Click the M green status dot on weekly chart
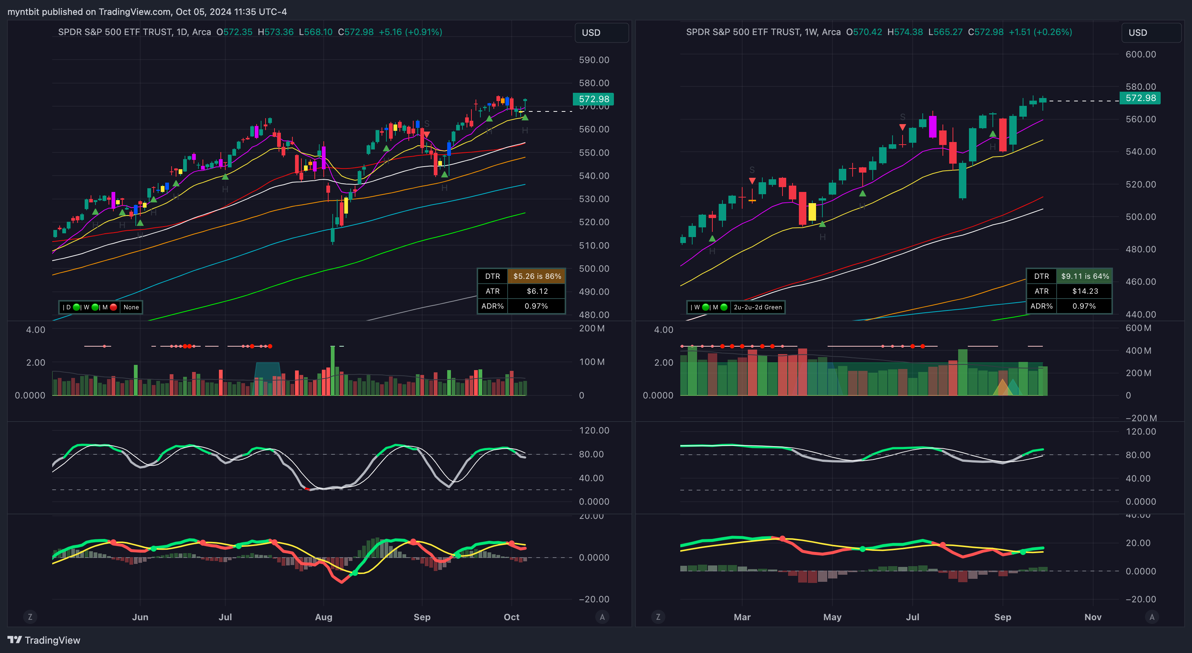This screenshot has height=653, width=1192. [x=724, y=307]
